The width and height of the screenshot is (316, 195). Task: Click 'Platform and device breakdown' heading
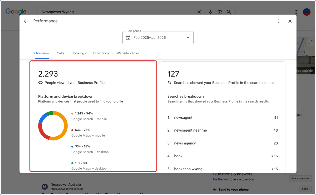(x=66, y=96)
